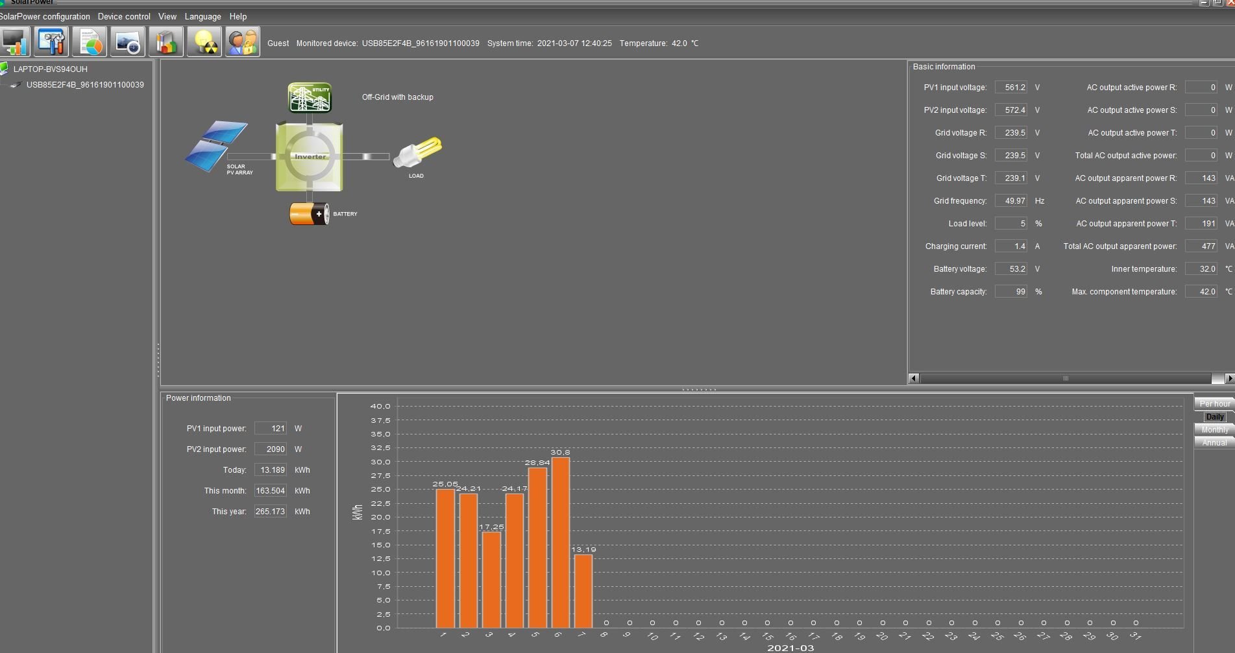Select USB85E2F4B device in tree
This screenshot has width=1235, height=653.
point(84,85)
